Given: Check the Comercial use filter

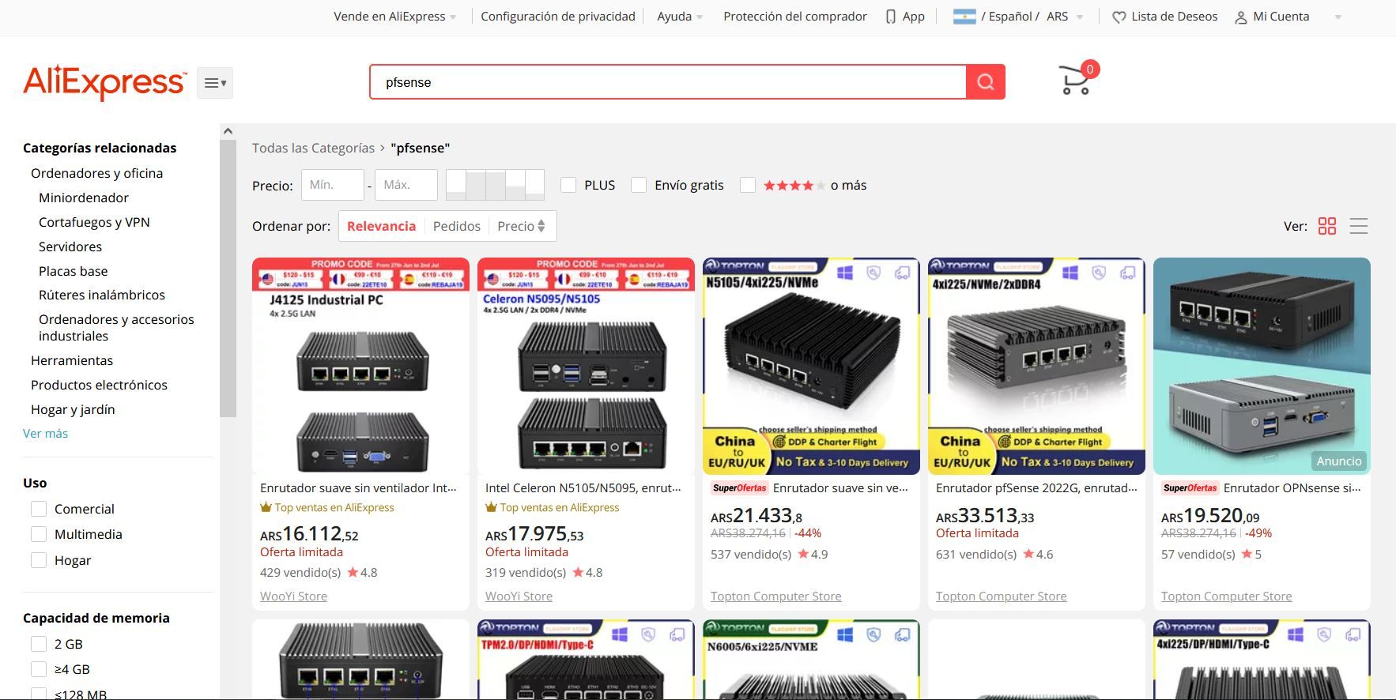Looking at the screenshot, I should pos(39,509).
